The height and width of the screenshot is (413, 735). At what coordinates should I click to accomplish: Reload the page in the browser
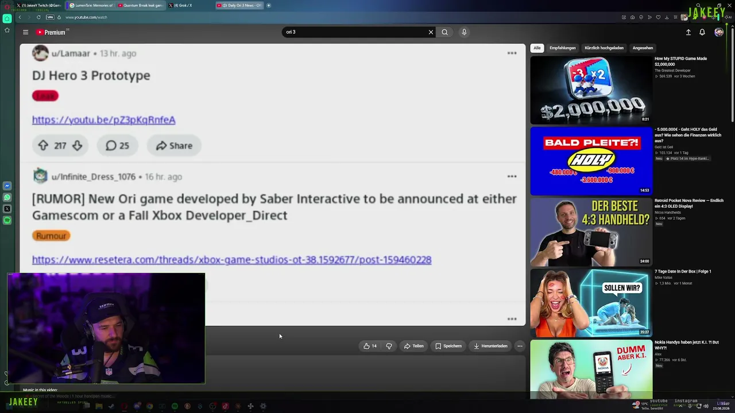point(38,17)
